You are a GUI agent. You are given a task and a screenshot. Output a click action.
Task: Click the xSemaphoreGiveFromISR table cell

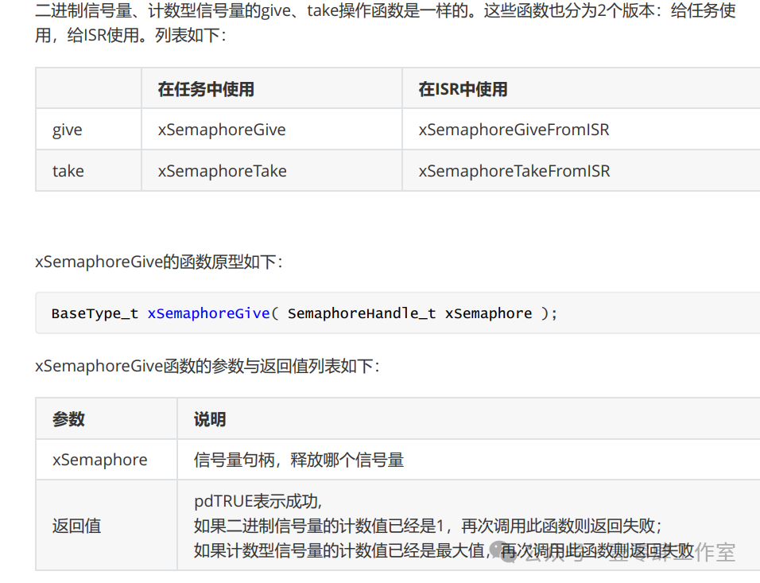581,130
